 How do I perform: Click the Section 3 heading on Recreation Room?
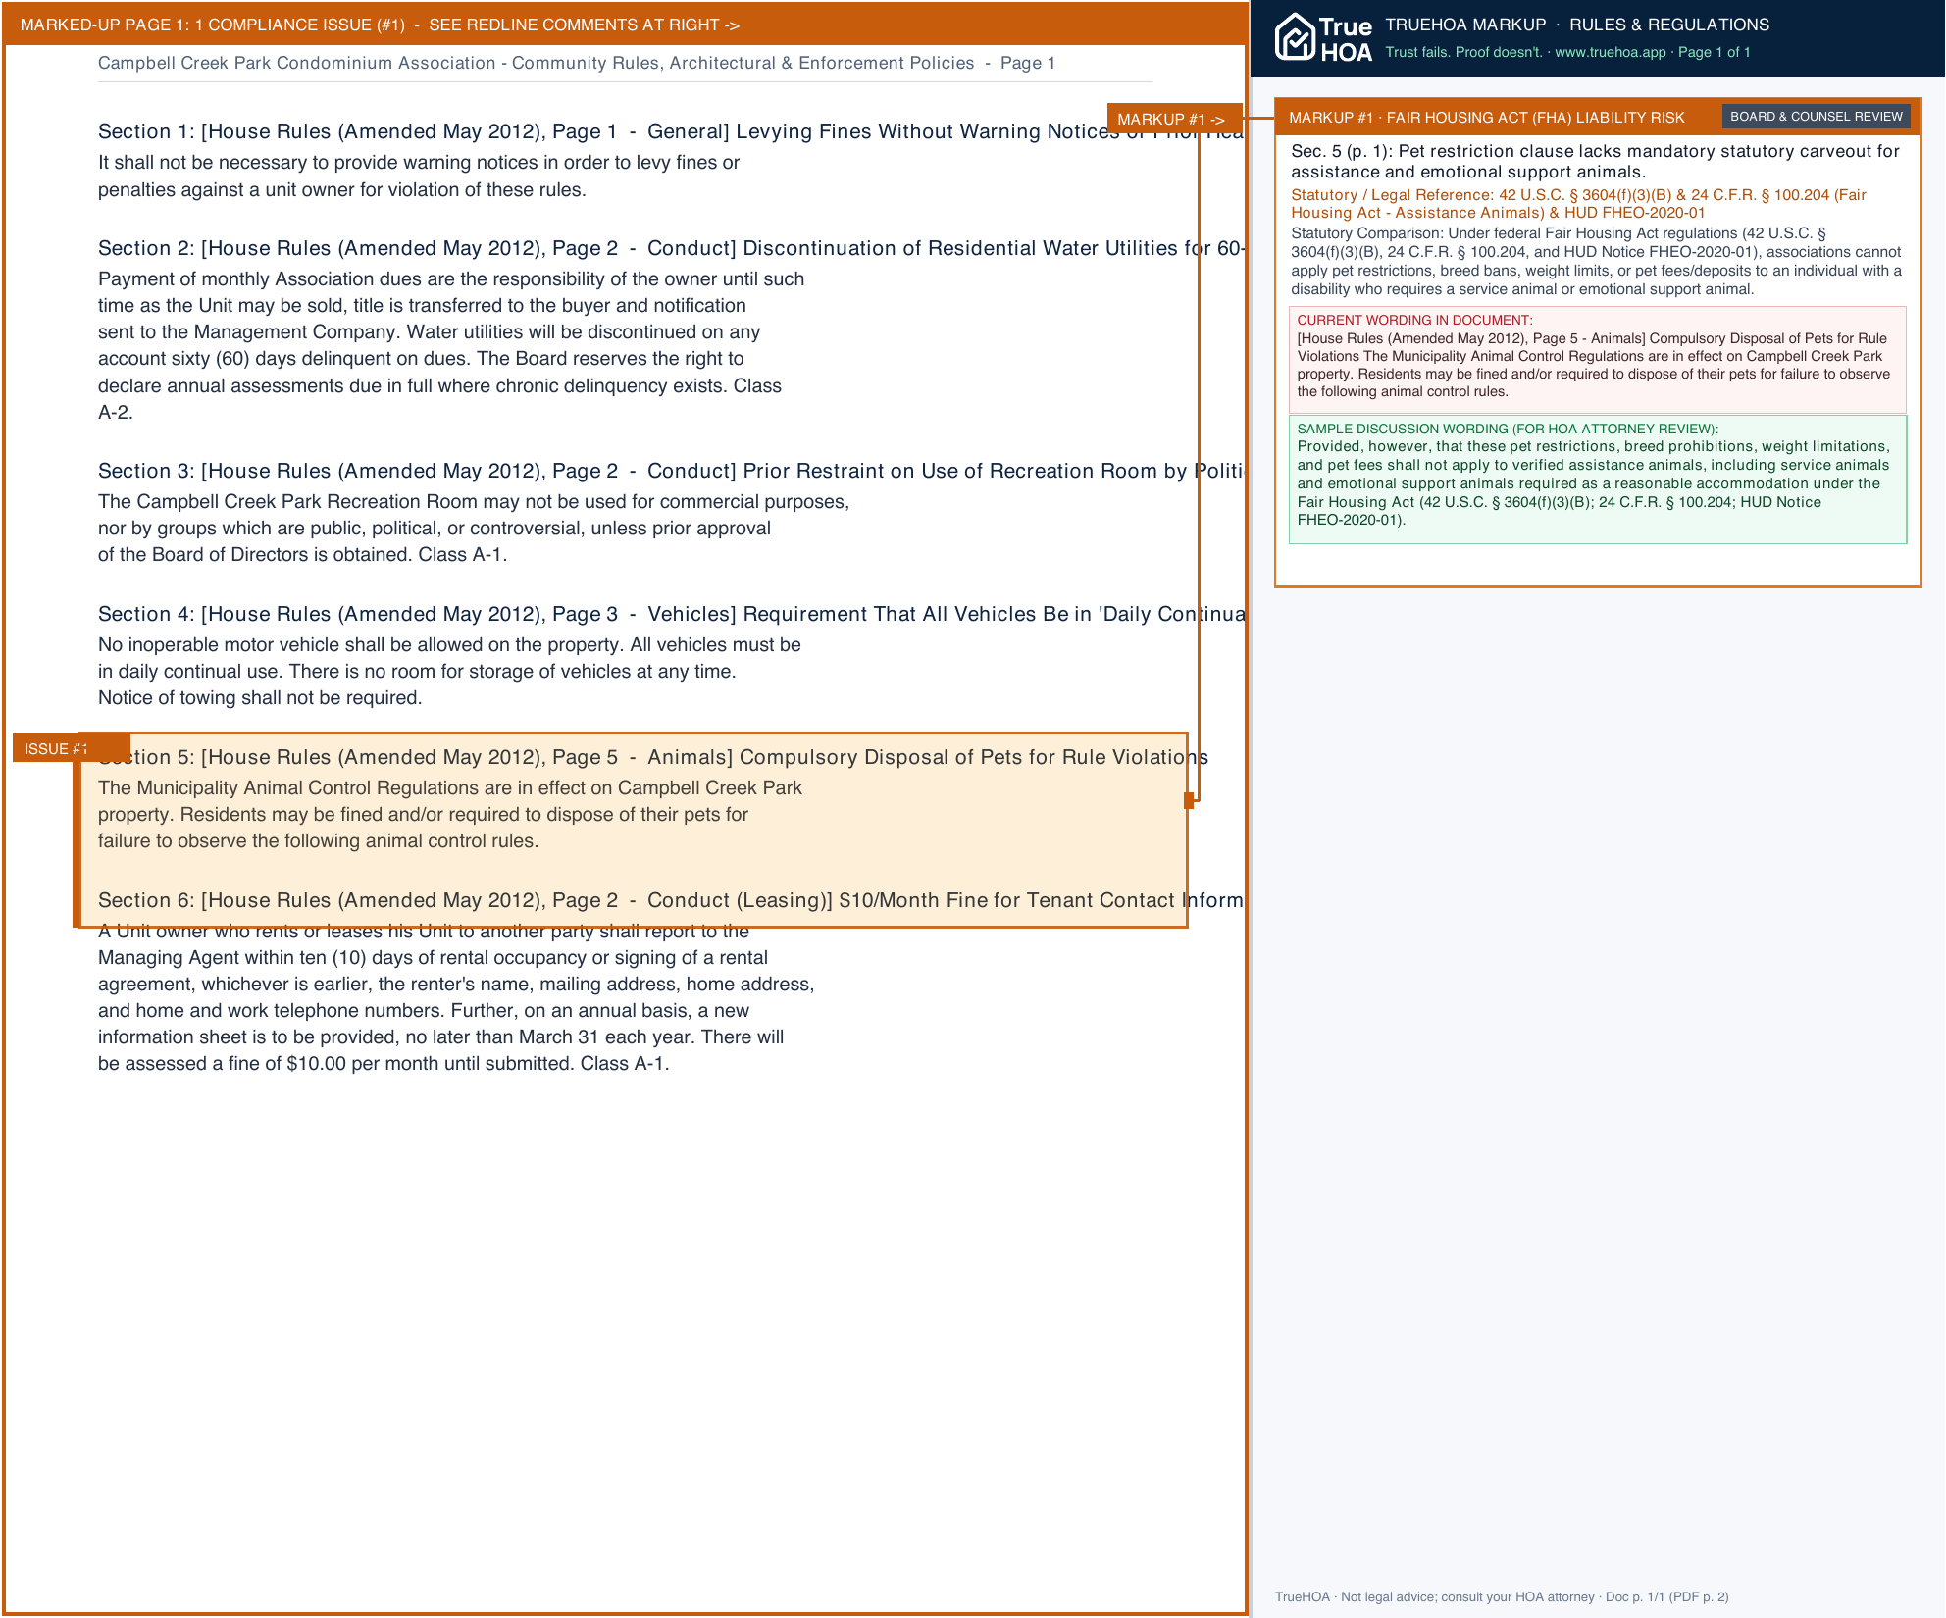671,471
